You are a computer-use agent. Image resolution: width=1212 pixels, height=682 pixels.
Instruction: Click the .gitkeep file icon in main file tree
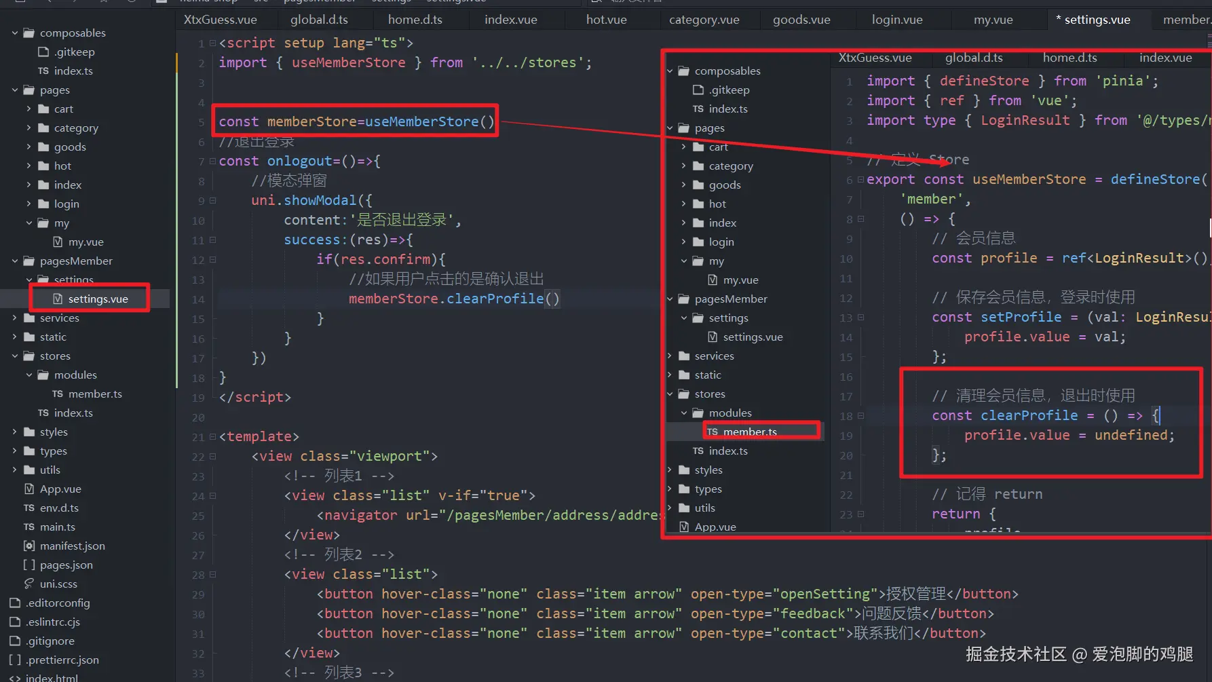coord(43,52)
